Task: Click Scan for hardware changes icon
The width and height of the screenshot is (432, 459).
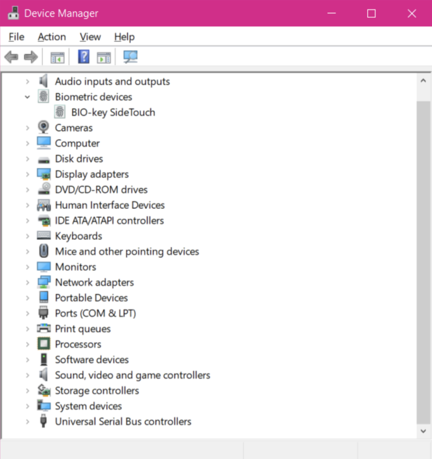Action: tap(130, 57)
